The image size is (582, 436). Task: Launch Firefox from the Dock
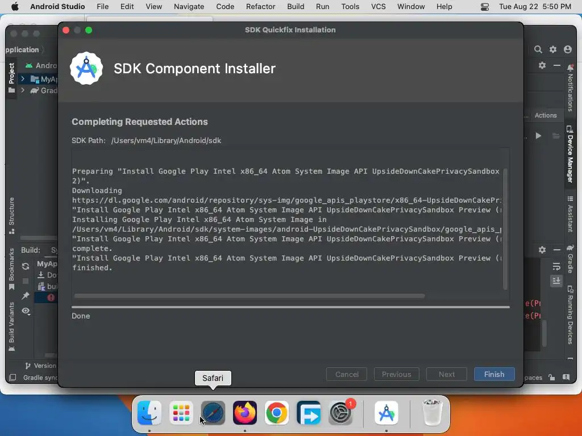pyautogui.click(x=245, y=413)
